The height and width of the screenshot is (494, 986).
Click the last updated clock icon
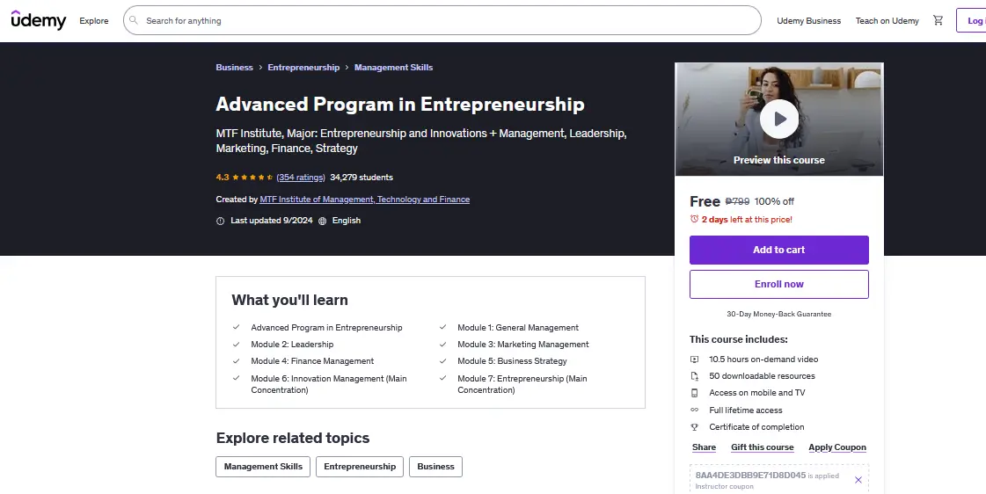220,221
